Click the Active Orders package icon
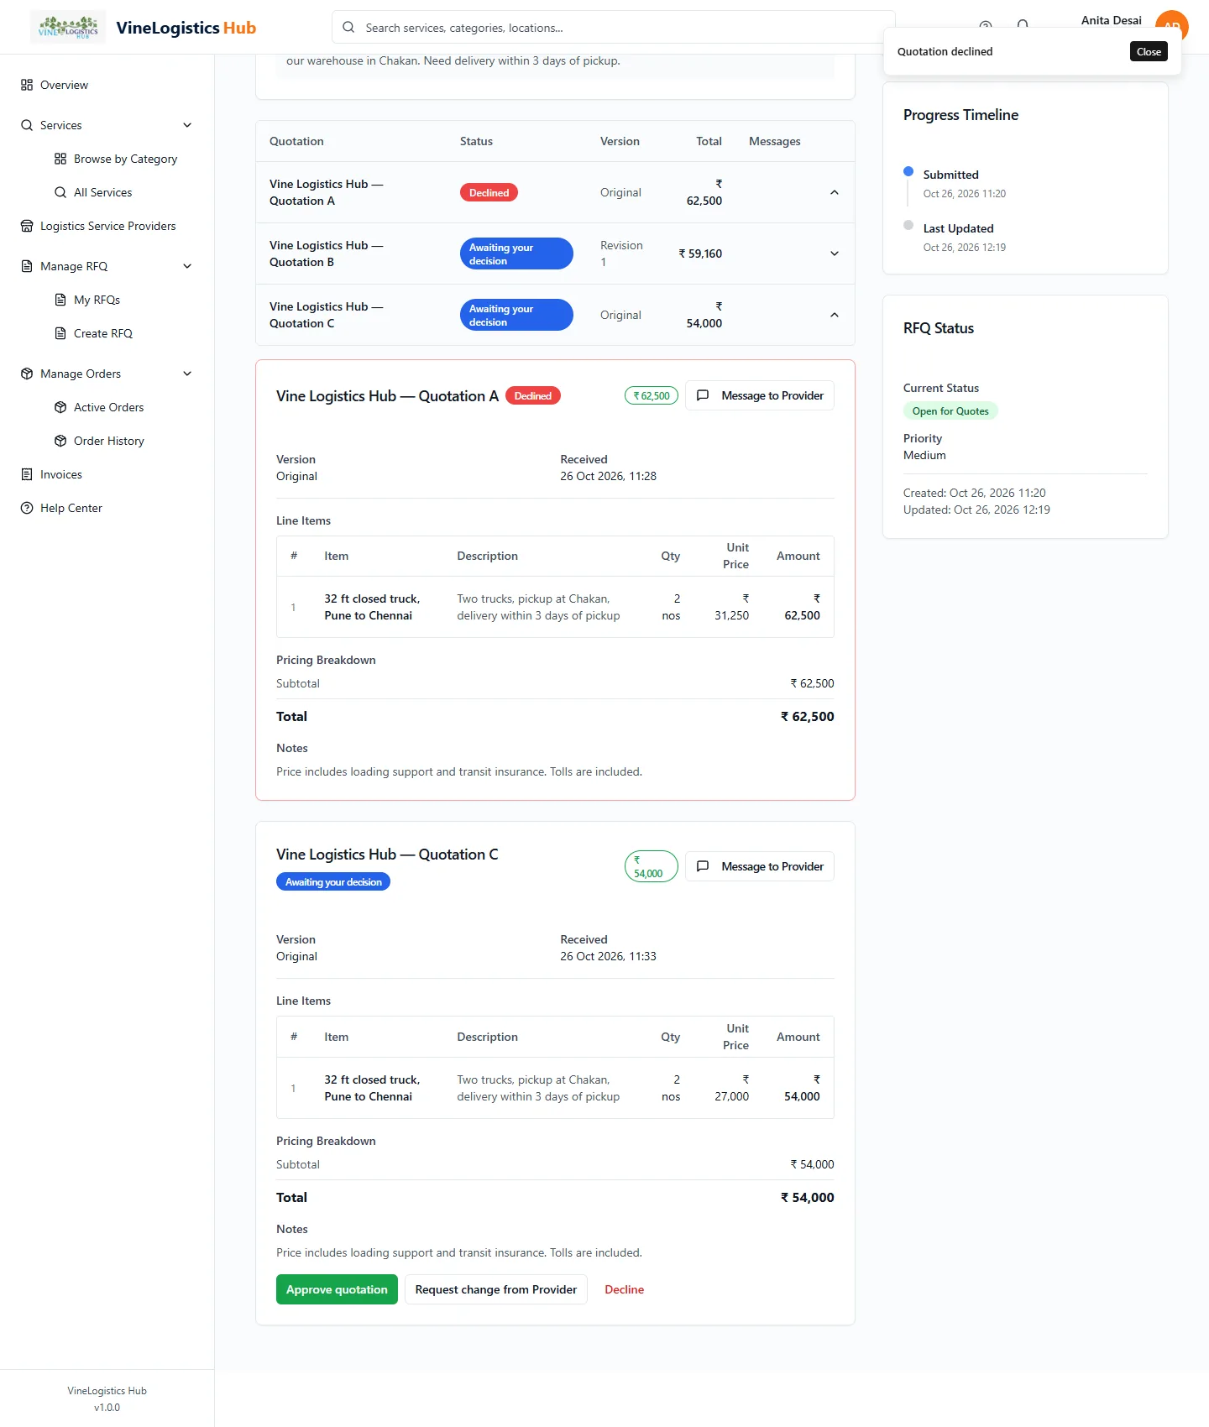This screenshot has width=1209, height=1427. [60, 407]
